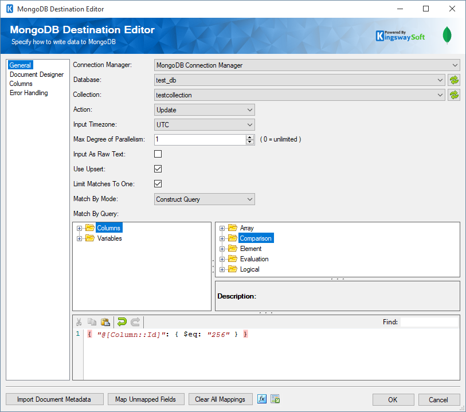Expand the Comparison operators node

(222, 238)
